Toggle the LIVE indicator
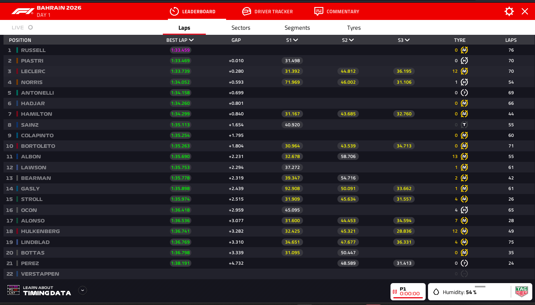This screenshot has width=535, height=305. [30, 27]
